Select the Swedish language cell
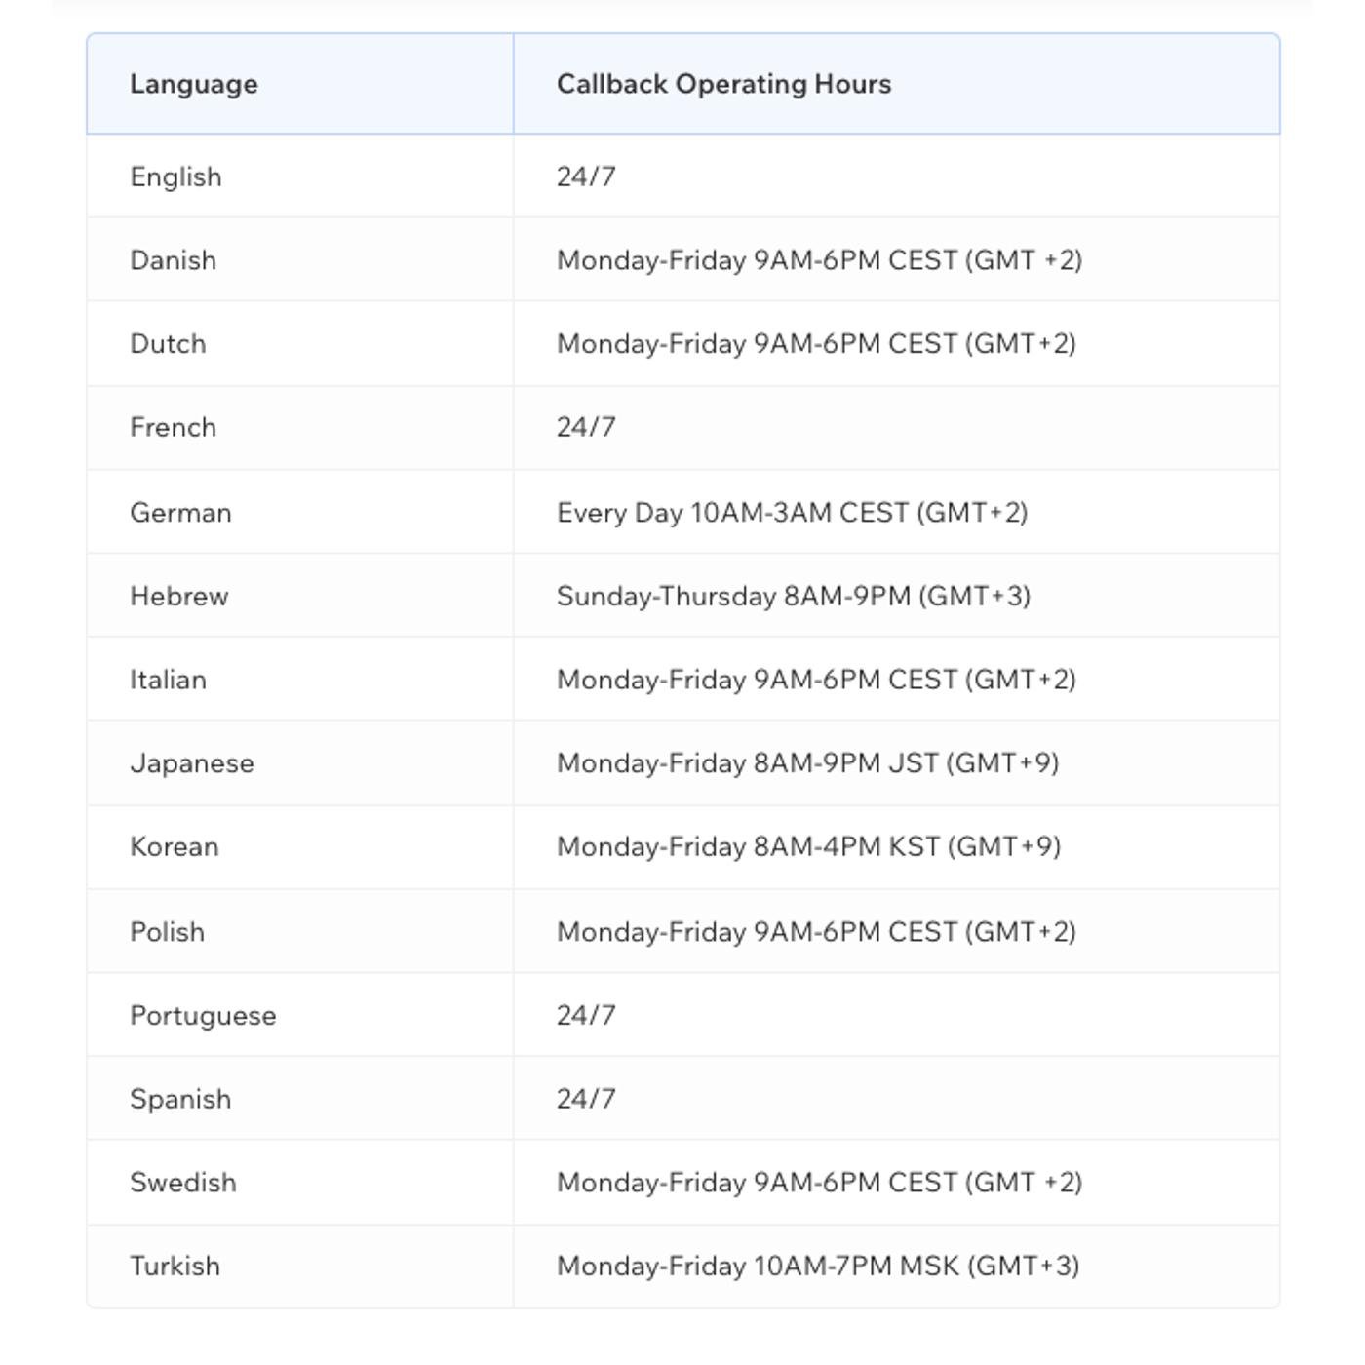1365x1365 pixels. (300, 1183)
